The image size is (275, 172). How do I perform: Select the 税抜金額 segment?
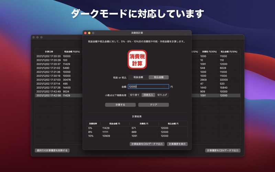(x=138, y=77)
